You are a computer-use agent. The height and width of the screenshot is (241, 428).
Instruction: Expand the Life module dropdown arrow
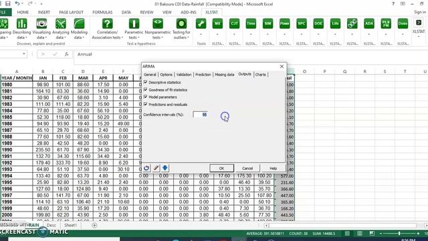(335, 35)
